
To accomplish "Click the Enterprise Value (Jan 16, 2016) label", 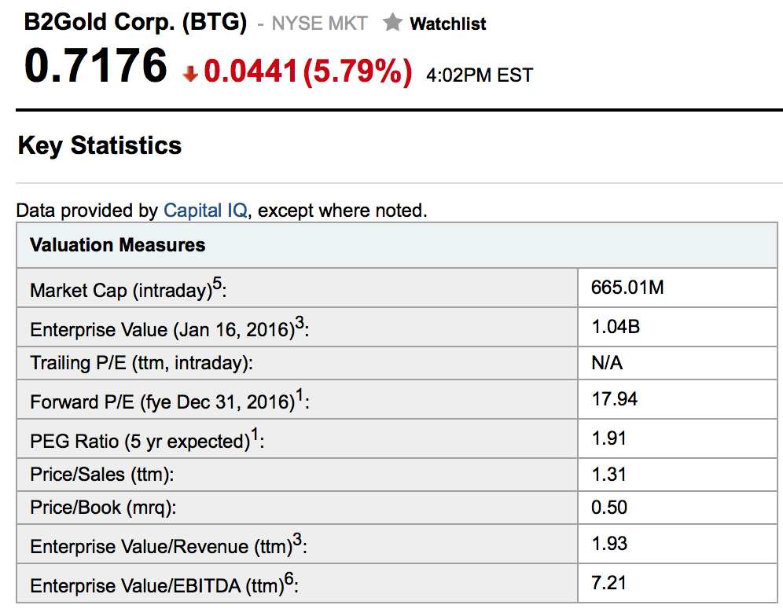I will pos(160,330).
